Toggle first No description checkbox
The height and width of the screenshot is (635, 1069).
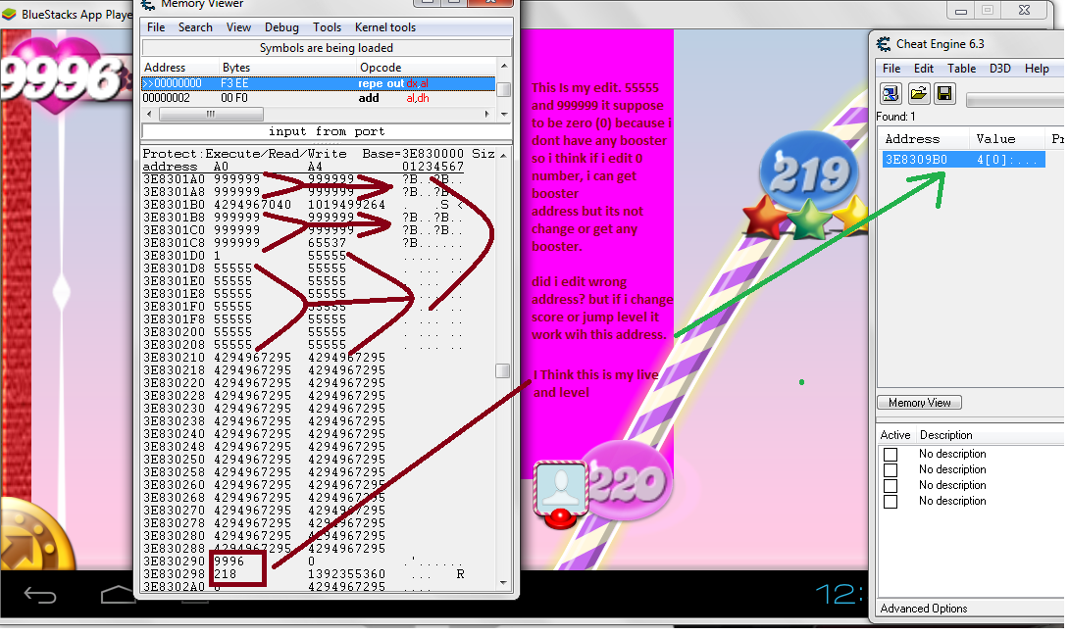click(x=891, y=455)
